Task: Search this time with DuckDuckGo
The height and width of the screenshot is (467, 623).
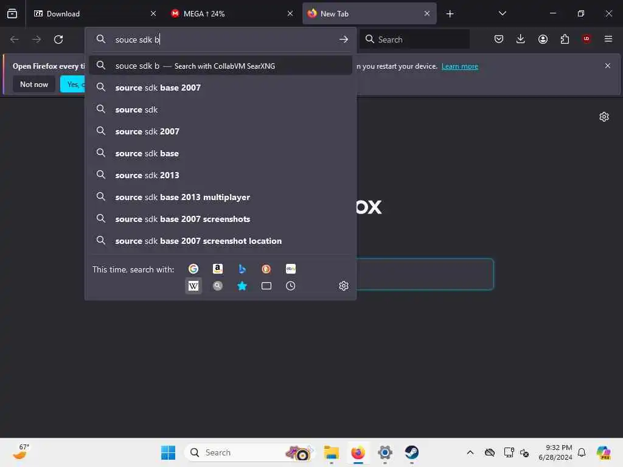Action: click(266, 269)
